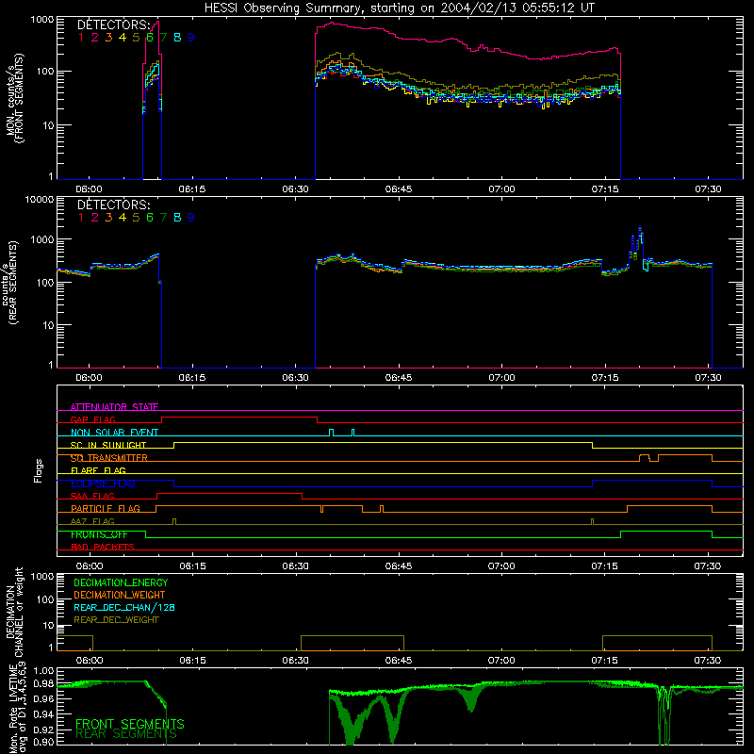
Task: Click the 'SC_TRANSMITTER' flag label
Action: tap(109, 458)
